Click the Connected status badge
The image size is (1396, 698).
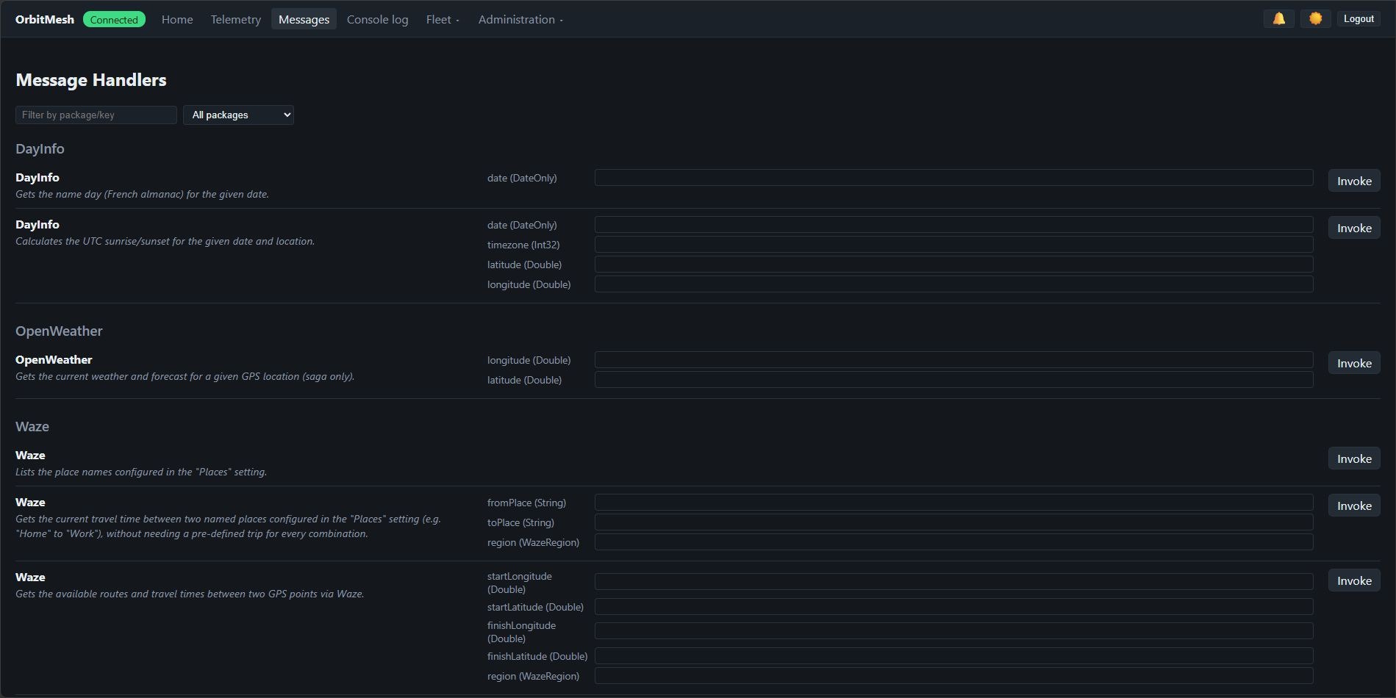[114, 19]
